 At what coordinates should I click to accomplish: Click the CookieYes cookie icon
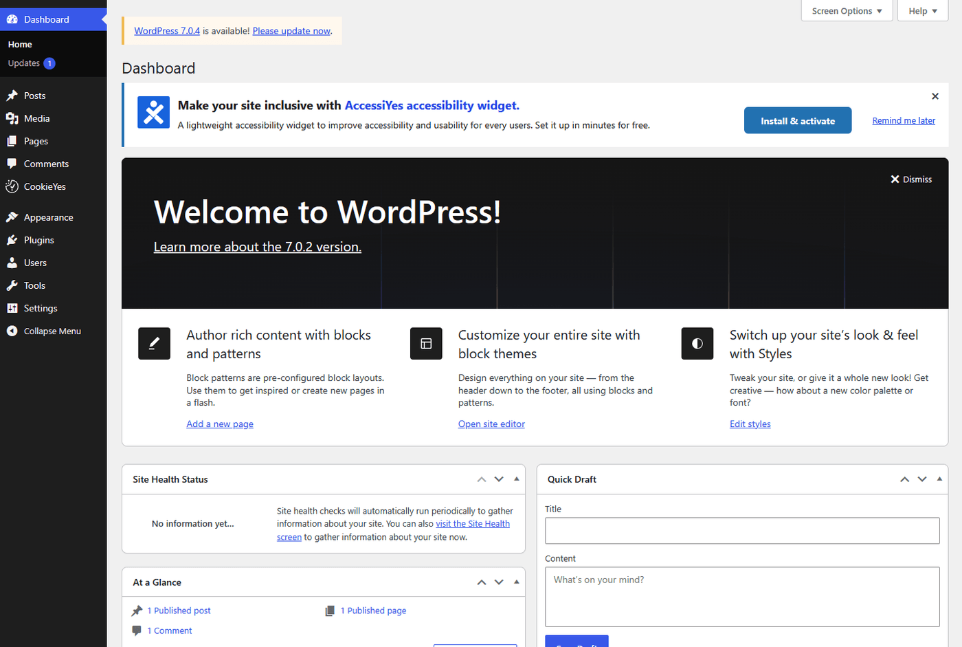[x=12, y=186]
